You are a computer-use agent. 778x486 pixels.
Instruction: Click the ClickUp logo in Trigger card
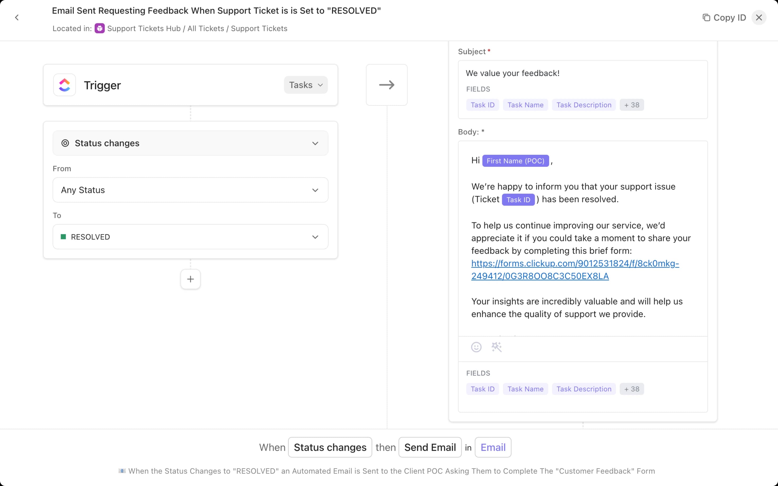click(x=65, y=85)
